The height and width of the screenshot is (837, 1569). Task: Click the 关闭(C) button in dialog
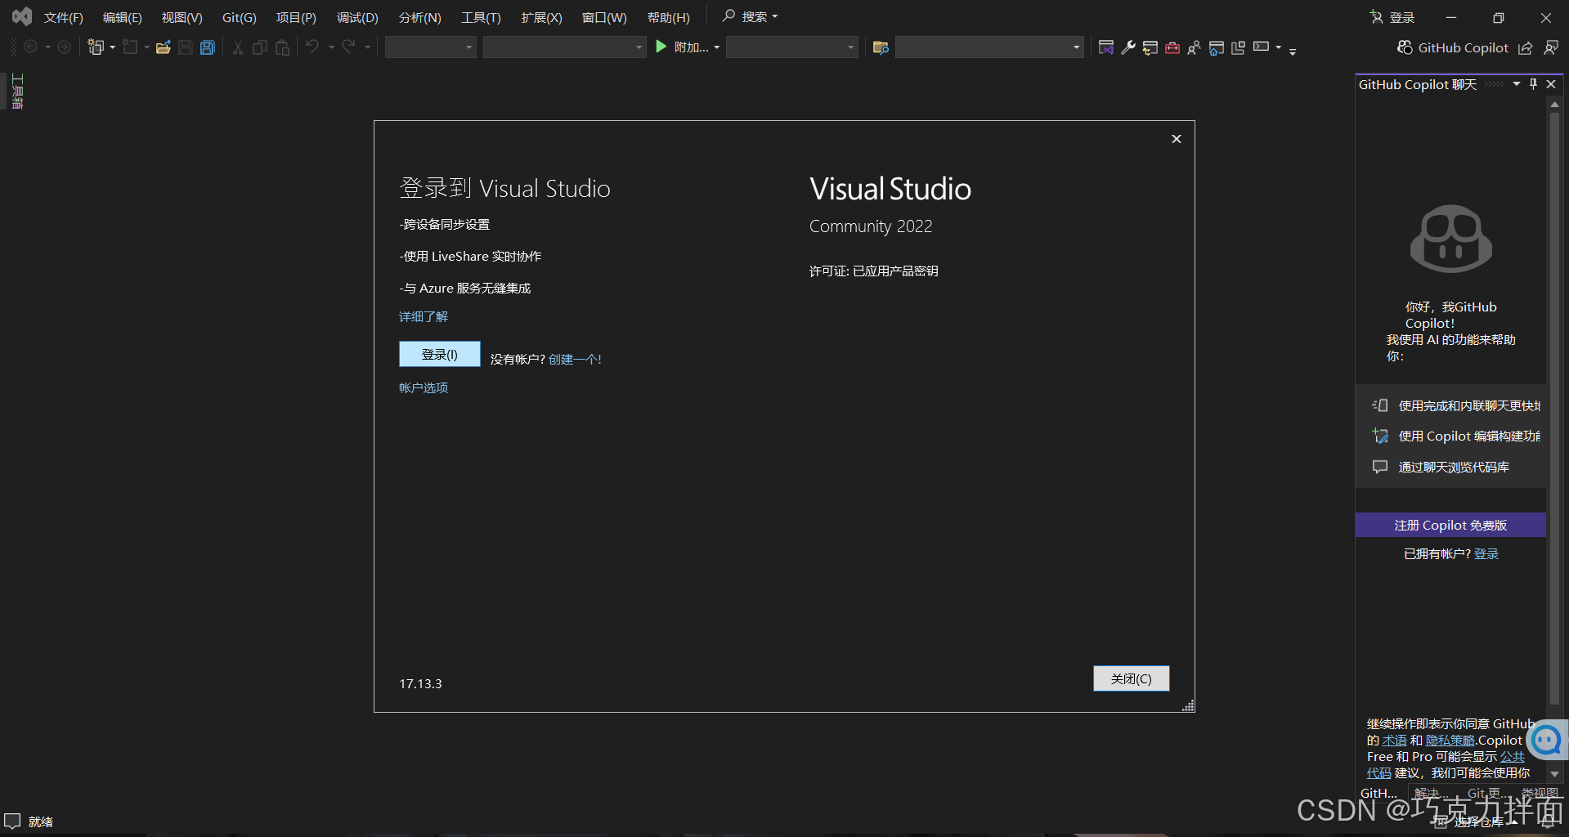(x=1132, y=678)
